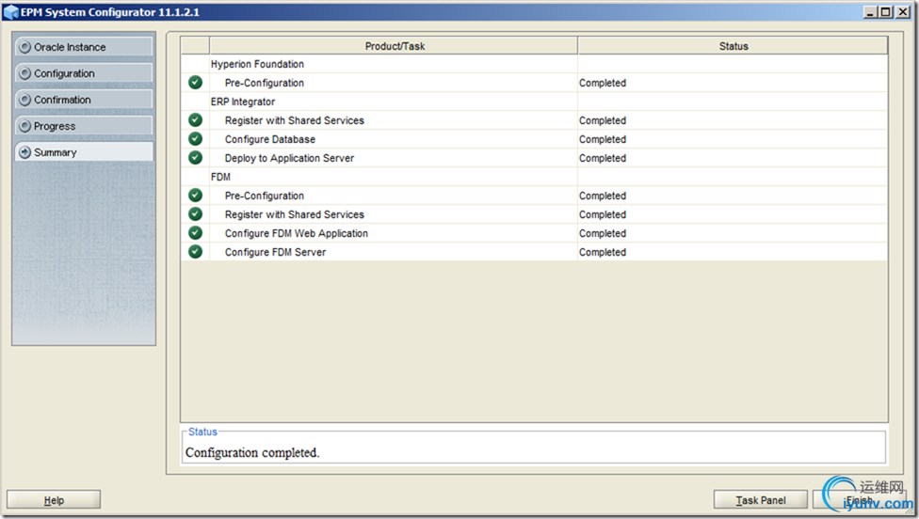Click check icon beside ERP Register with Shared Services

tap(195, 120)
